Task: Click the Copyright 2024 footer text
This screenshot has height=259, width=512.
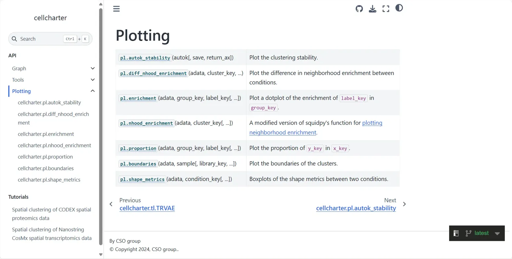Action: [144, 250]
